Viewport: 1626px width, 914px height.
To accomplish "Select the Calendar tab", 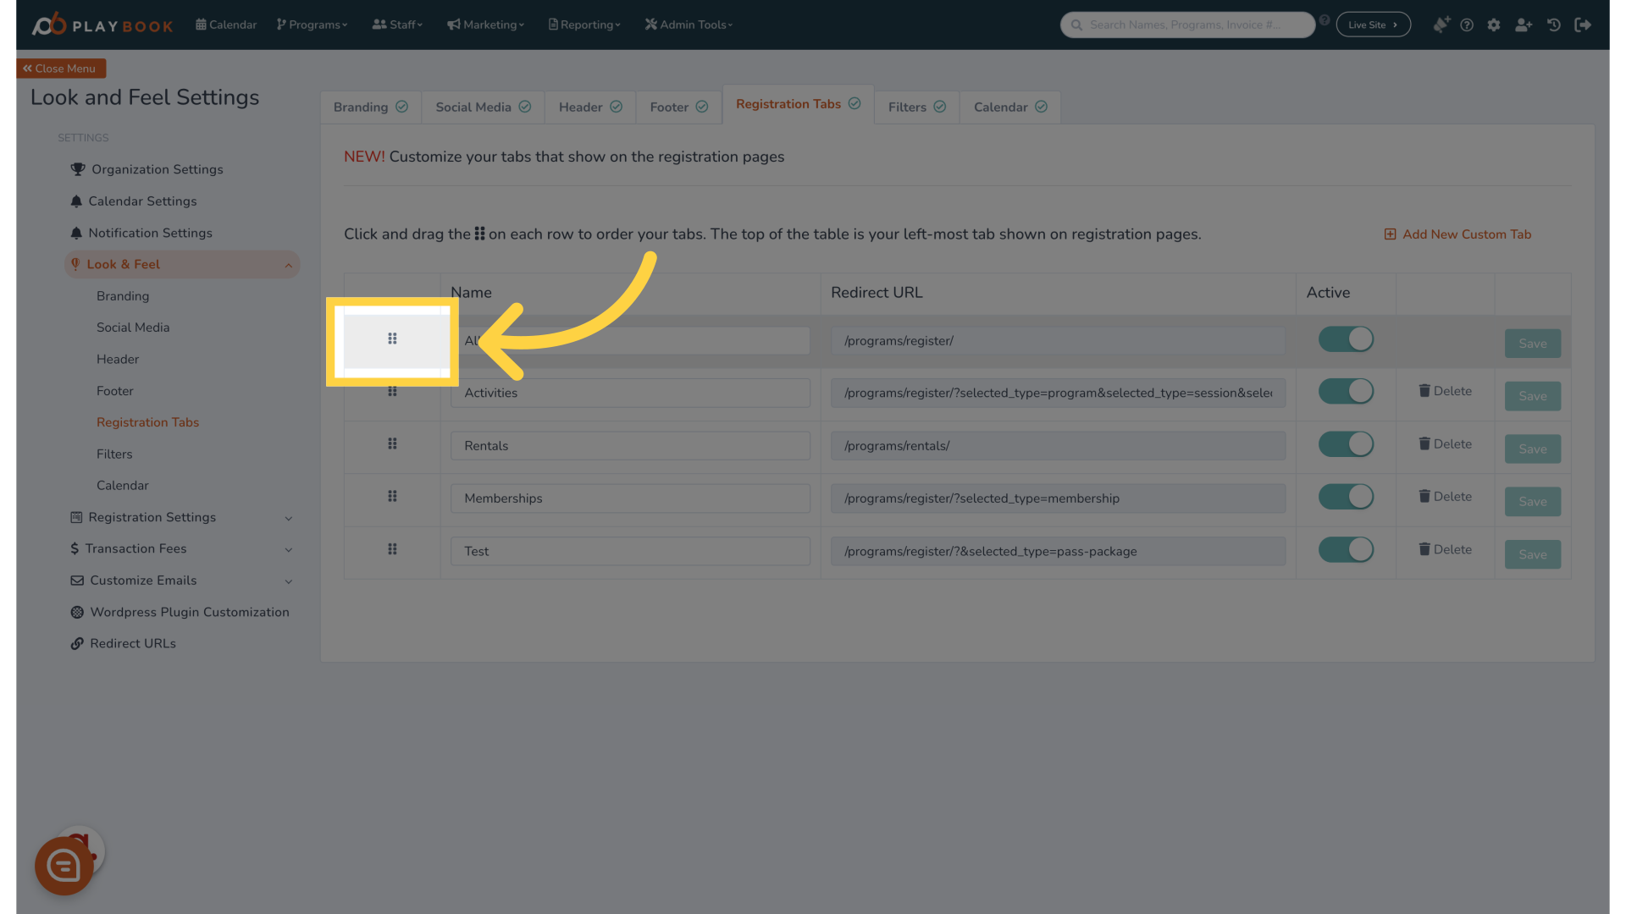I will 1006,106.
